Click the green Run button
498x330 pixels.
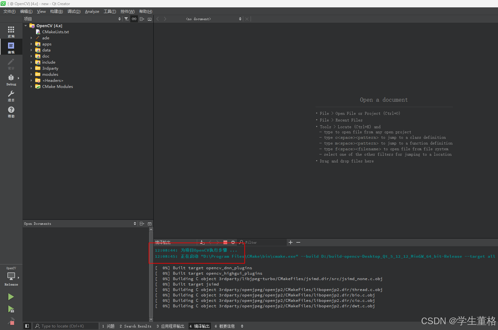tap(11, 297)
